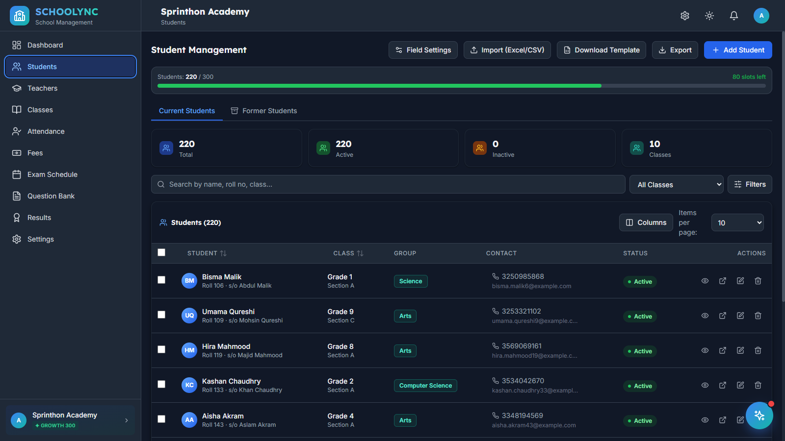Toggle light theme with sun icon
The height and width of the screenshot is (441, 785).
(709, 16)
